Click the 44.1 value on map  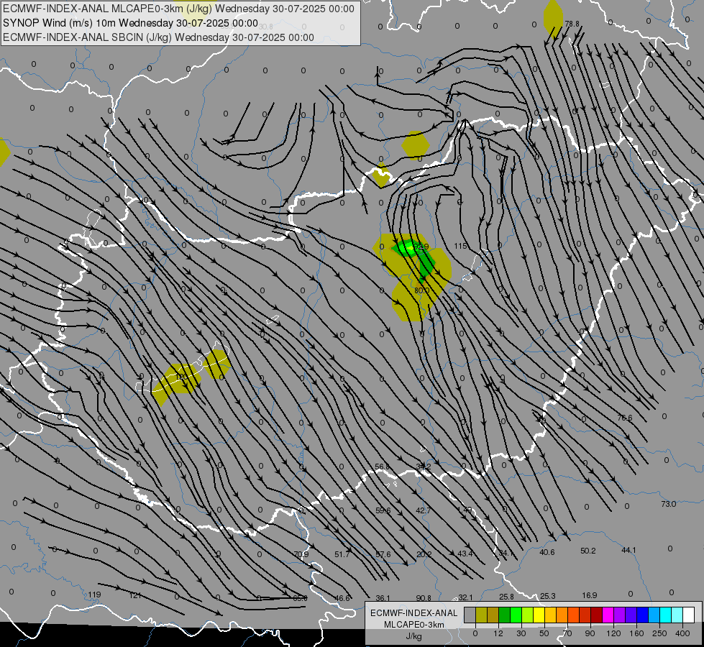(628, 550)
